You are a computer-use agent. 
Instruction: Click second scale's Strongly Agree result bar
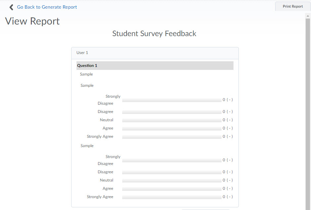pyautogui.click(x=172, y=197)
